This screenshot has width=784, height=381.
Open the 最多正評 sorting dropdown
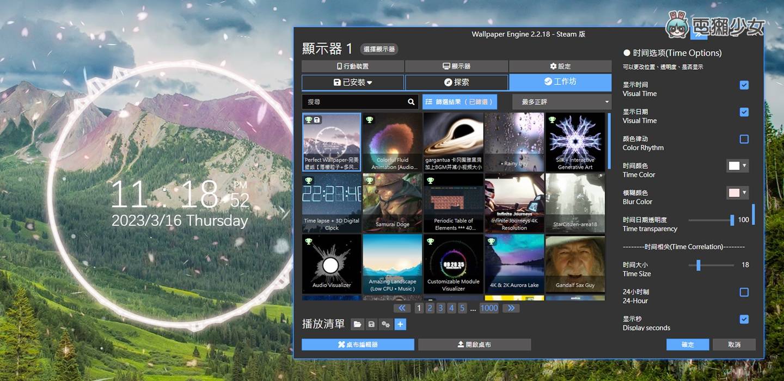(x=561, y=102)
